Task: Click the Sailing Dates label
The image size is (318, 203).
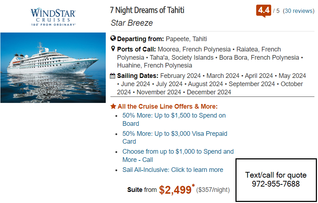Action: coord(138,76)
